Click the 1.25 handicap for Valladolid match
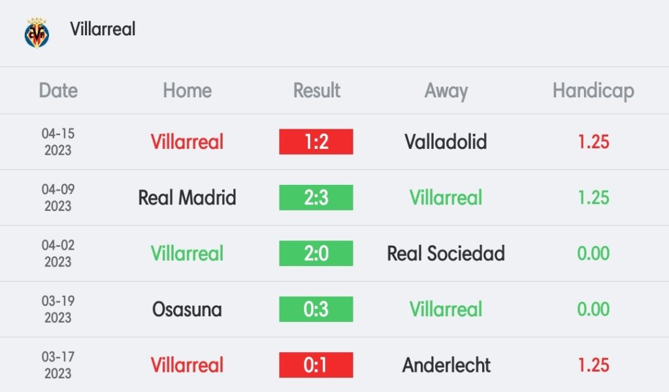The image size is (669, 392). (x=593, y=142)
